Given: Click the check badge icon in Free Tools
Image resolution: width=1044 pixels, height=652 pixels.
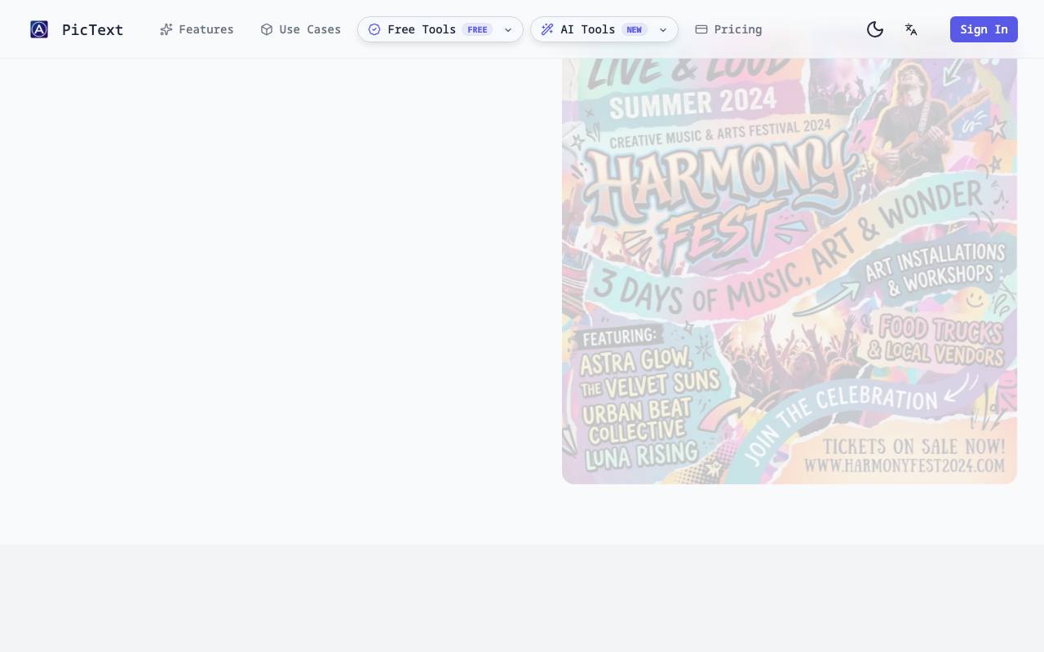Looking at the screenshot, I should click(x=374, y=29).
